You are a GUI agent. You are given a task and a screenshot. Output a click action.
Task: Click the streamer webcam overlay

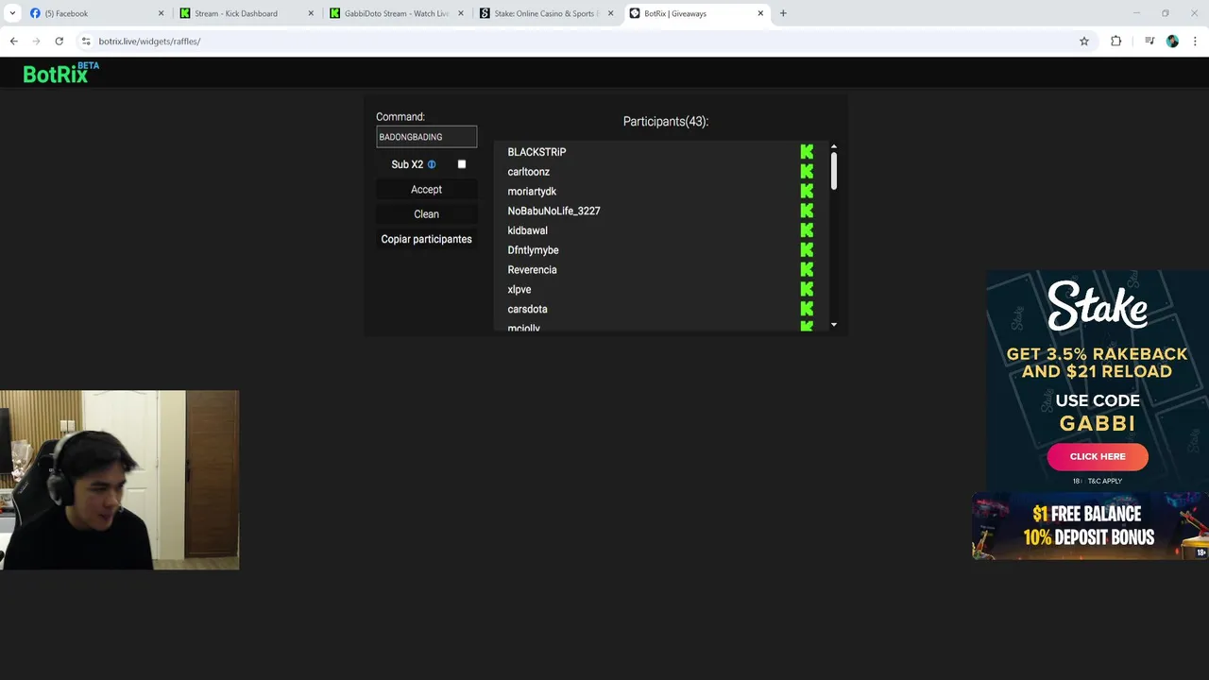point(119,480)
